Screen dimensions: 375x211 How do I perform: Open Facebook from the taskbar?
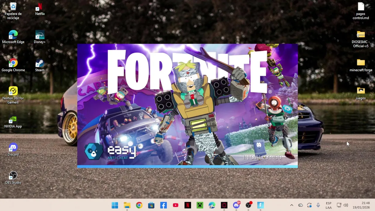coord(163,205)
